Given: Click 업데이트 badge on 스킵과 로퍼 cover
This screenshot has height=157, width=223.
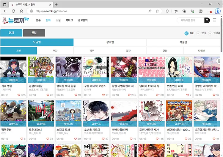Looking at the screenshot, I should [x=69, y=124].
